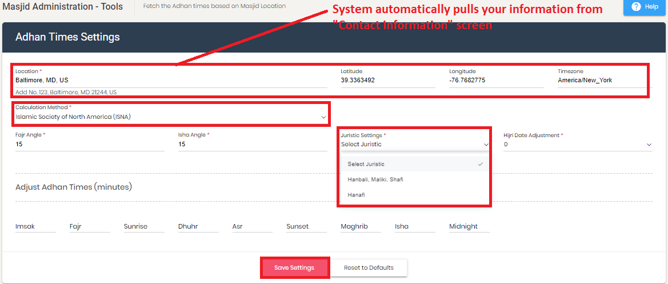
Task: Click the Midnight adjustment field
Action: click(x=469, y=226)
